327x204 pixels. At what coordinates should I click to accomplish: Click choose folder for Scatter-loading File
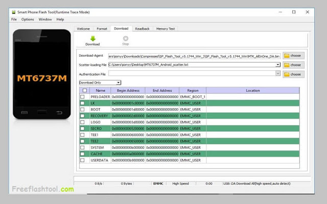coord(293,65)
